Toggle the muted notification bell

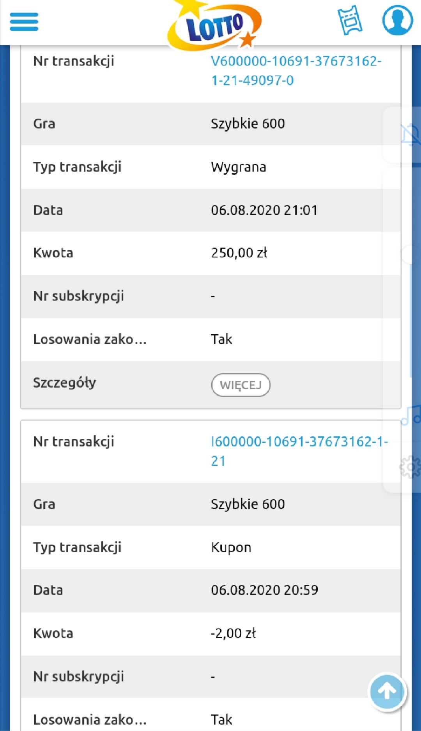pos(410,135)
